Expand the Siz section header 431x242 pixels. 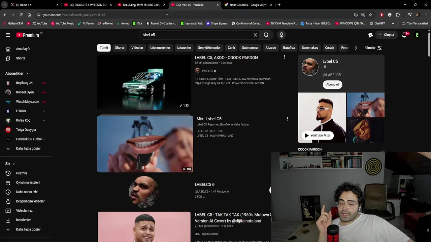coord(10,164)
